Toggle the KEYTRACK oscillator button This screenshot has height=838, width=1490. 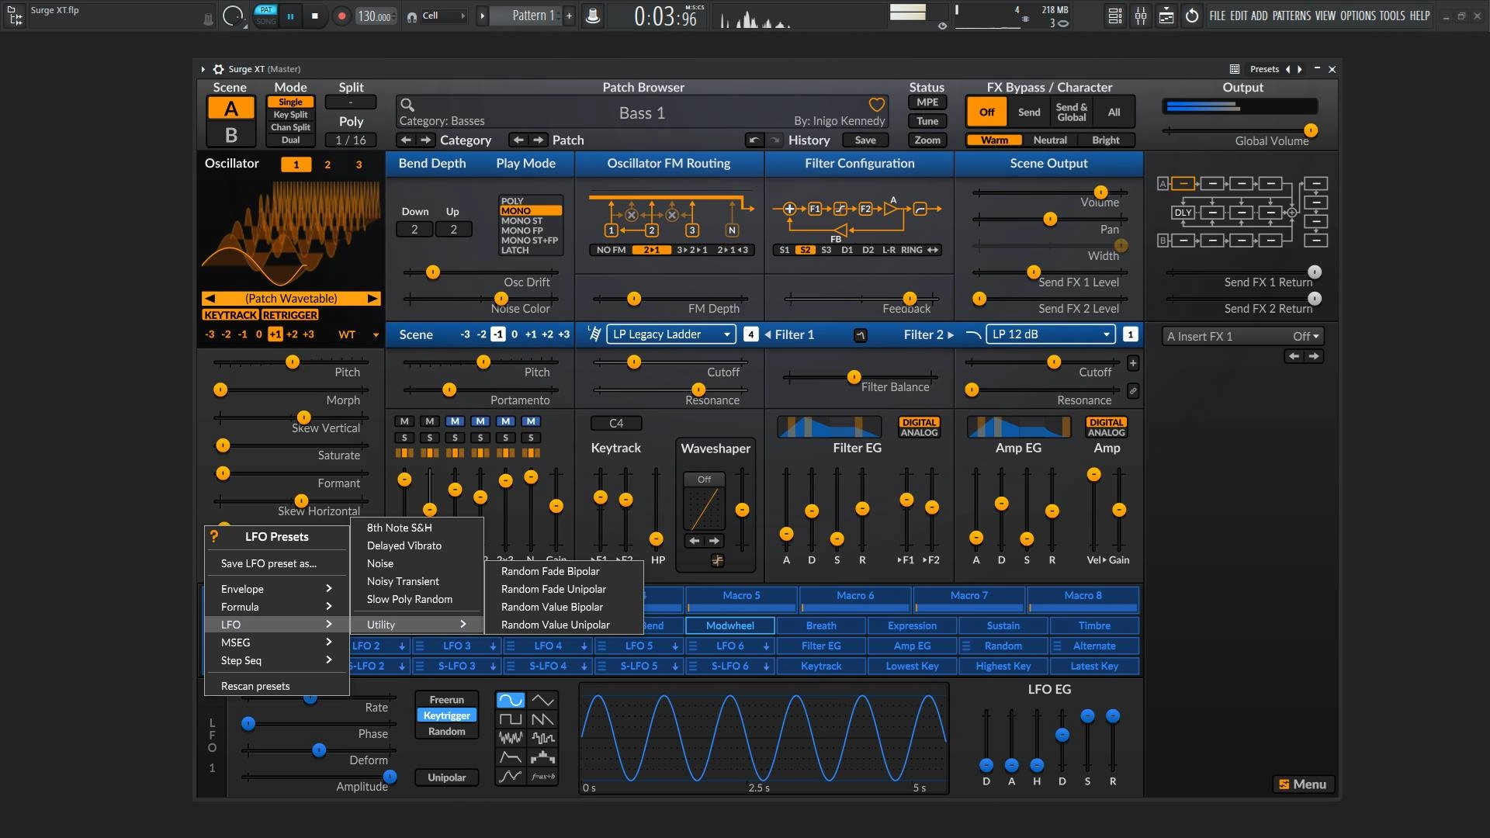pyautogui.click(x=230, y=315)
